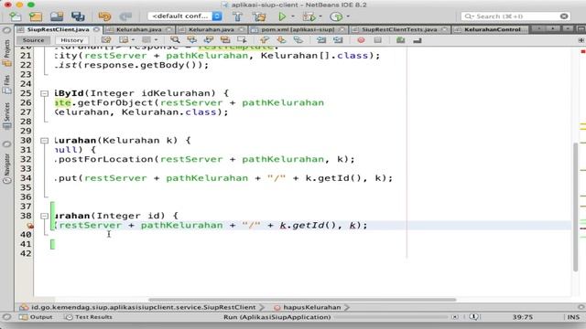The image size is (586, 329).
Task: Switch to the SiupRestClient.java tab
Action: tap(59, 29)
